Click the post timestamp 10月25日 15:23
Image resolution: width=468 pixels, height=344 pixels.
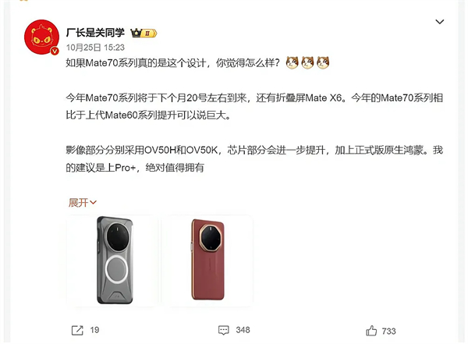pos(95,48)
